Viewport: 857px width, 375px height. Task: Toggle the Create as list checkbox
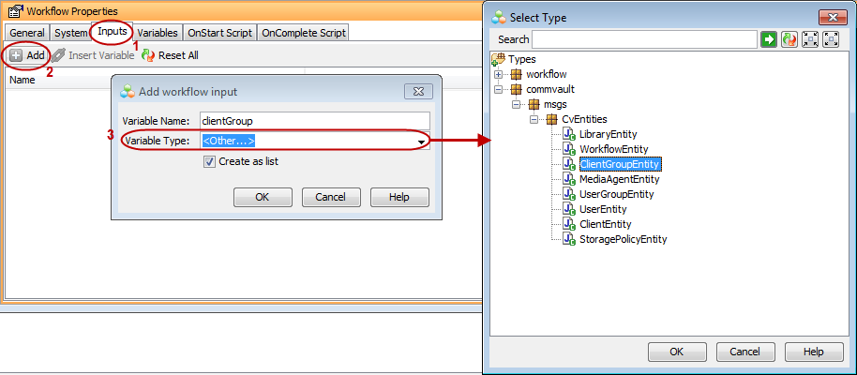(210, 161)
